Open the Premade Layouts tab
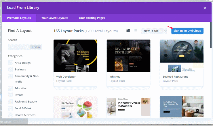This screenshot has height=126, width=213. [19, 18]
